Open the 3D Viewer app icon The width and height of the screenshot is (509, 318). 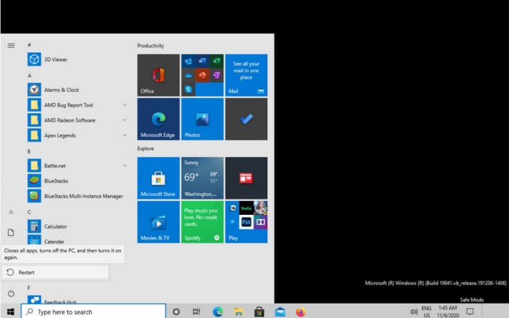coord(34,59)
